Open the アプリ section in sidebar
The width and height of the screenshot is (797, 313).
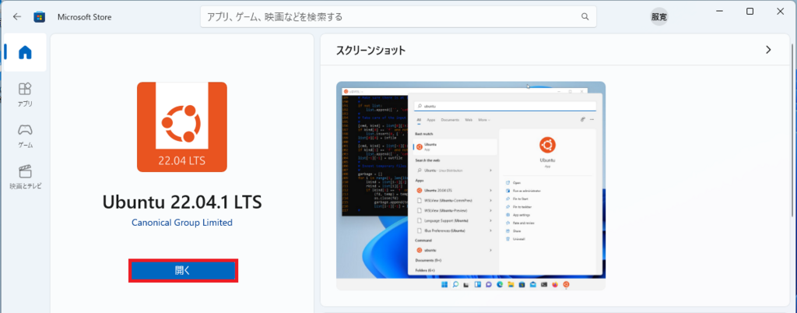pos(25,95)
